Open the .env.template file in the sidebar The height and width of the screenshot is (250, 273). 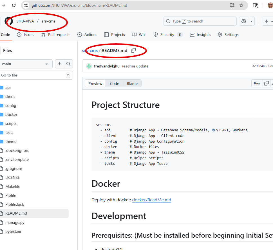(x=17, y=159)
